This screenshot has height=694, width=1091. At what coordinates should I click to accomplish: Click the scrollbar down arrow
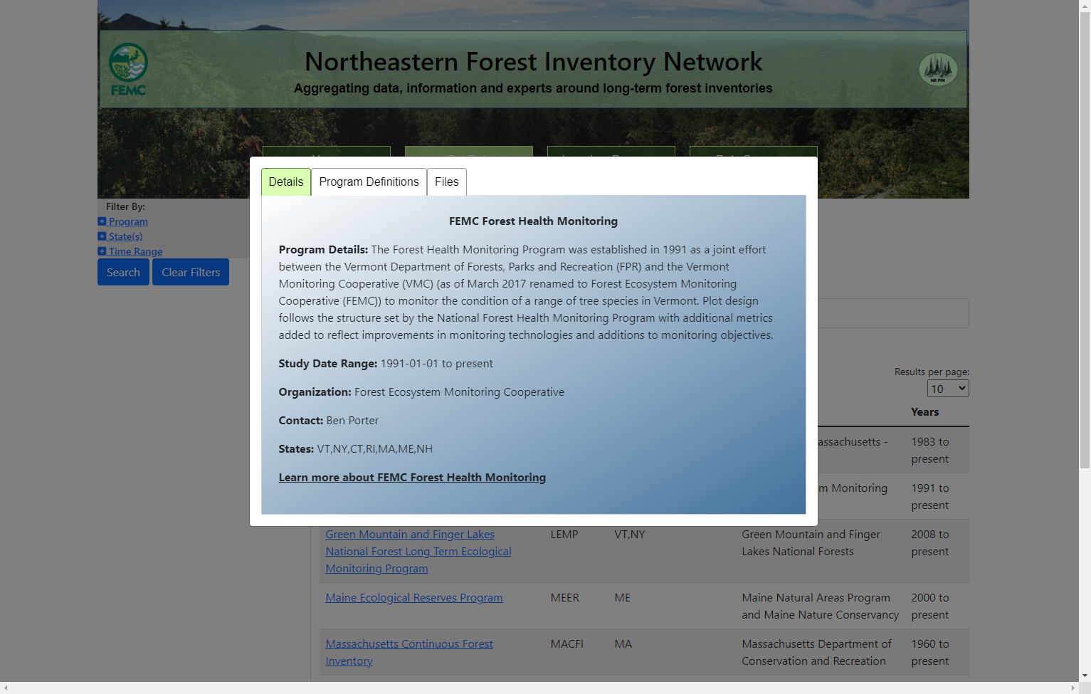(x=1085, y=675)
